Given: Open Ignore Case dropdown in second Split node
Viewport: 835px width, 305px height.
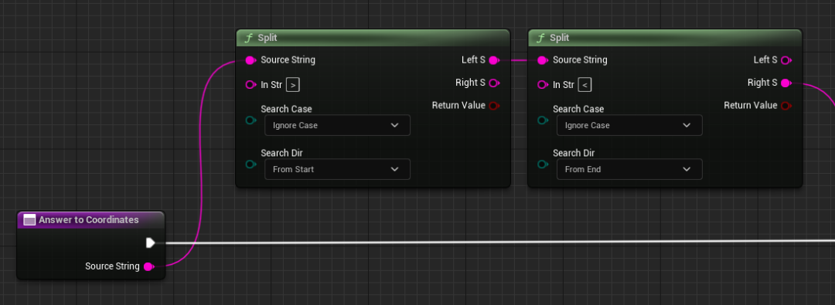Looking at the screenshot, I should point(629,125).
